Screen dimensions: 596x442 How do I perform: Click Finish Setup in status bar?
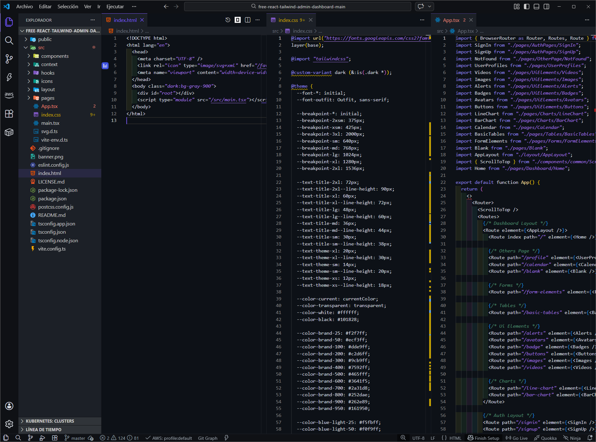[483, 438]
